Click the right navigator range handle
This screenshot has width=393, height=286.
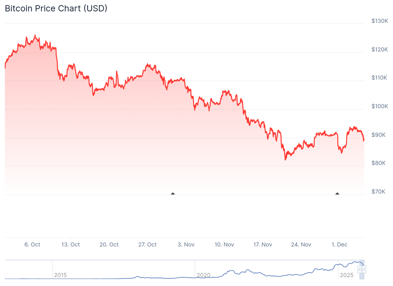click(x=364, y=269)
